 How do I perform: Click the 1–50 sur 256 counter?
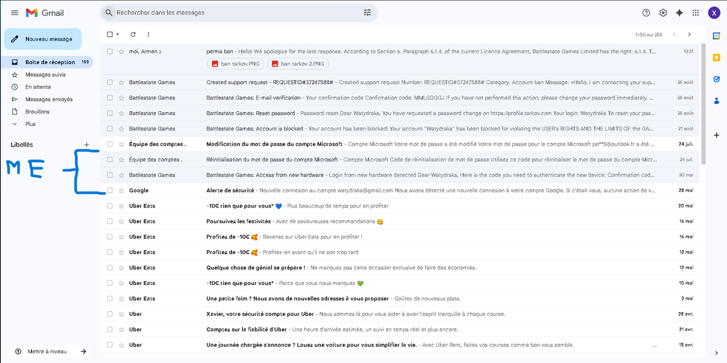pyautogui.click(x=649, y=34)
